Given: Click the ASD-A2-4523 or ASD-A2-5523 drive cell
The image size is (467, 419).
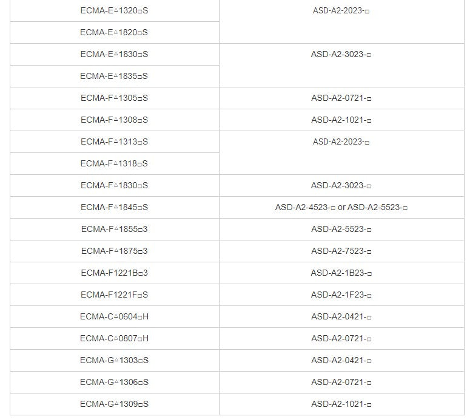Looking at the screenshot, I should pyautogui.click(x=341, y=208).
